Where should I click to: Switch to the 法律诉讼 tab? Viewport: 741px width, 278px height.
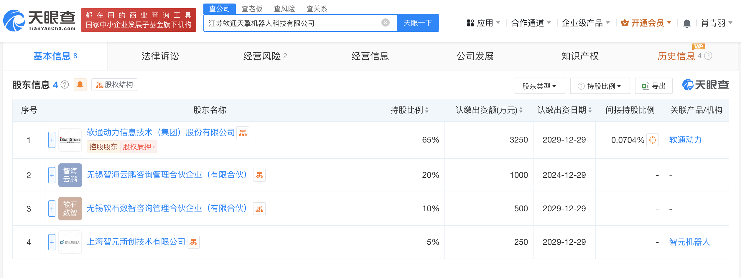tap(160, 56)
